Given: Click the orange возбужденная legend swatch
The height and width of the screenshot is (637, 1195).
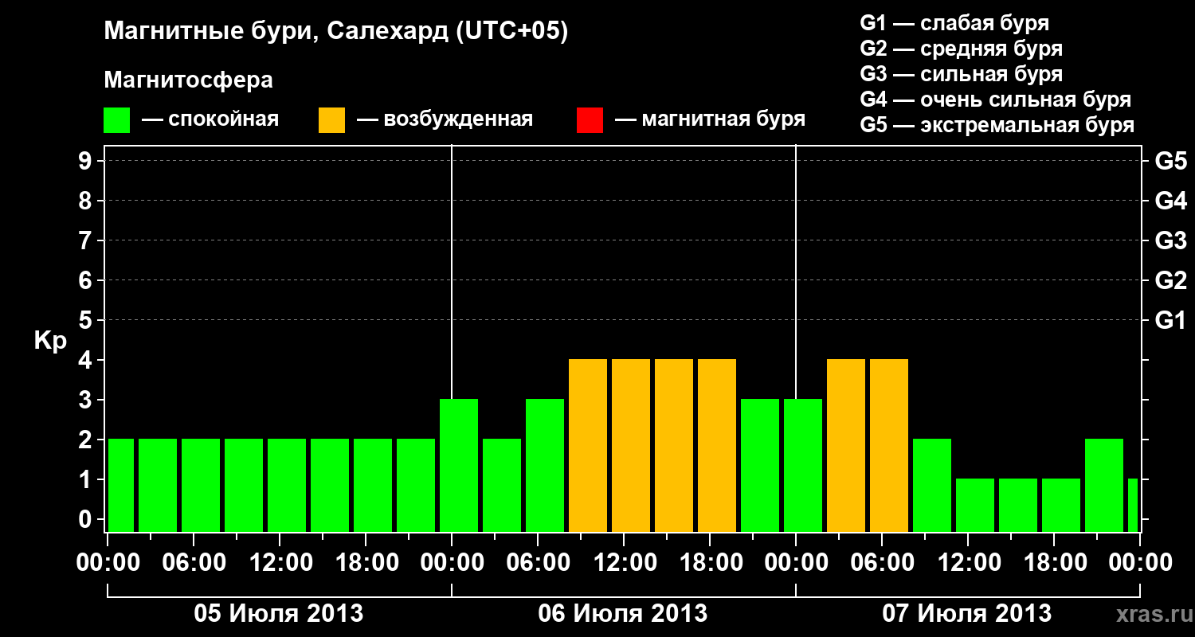Looking at the screenshot, I should (x=331, y=120).
